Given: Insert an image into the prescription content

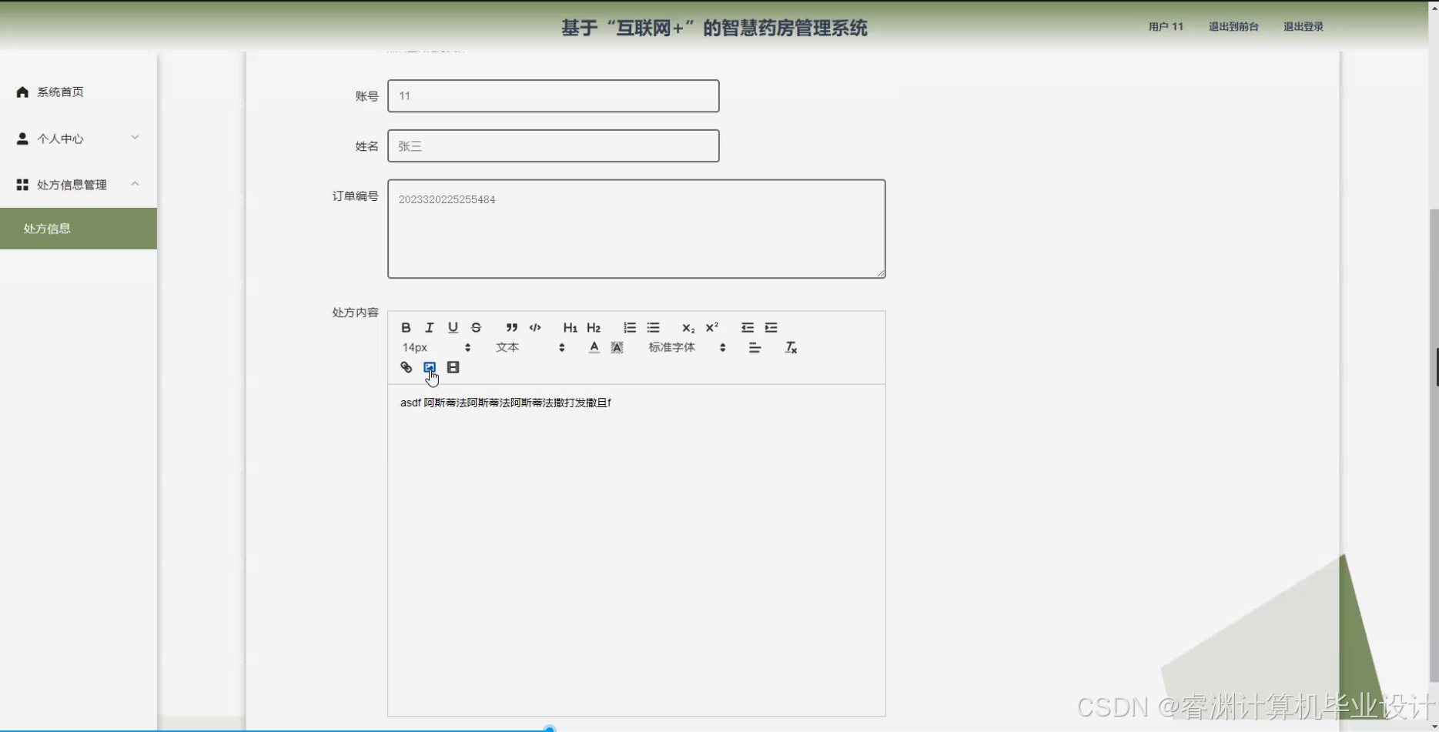Looking at the screenshot, I should (x=430, y=367).
